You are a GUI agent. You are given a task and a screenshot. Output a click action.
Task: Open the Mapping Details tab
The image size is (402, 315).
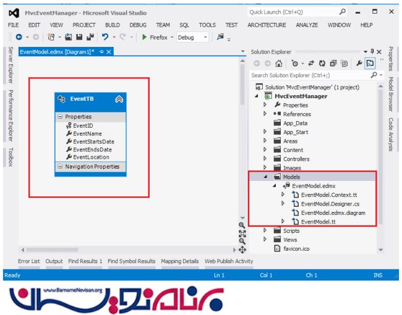pyautogui.click(x=180, y=261)
